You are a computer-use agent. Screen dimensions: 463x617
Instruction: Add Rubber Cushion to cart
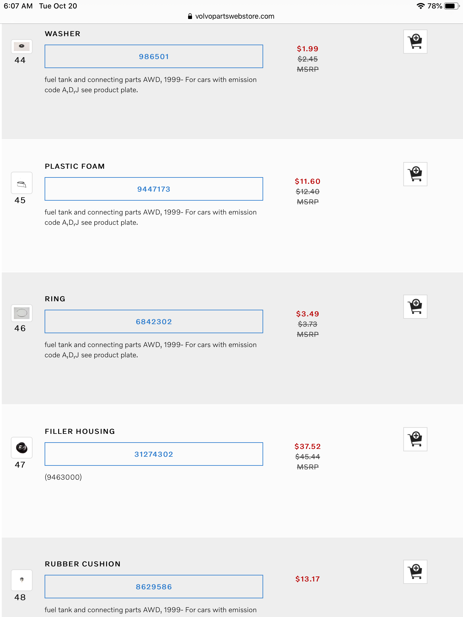point(415,572)
